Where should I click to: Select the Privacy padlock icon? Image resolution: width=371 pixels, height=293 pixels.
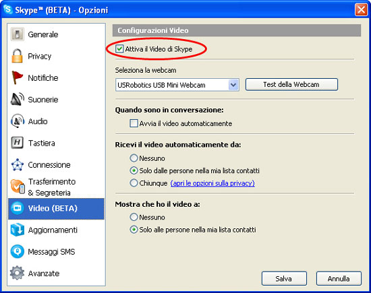pyautogui.click(x=18, y=56)
